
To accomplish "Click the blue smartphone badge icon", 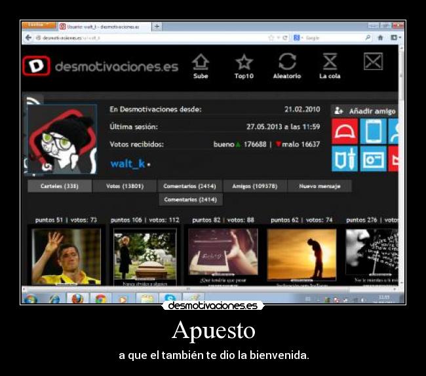I will coord(374,131).
